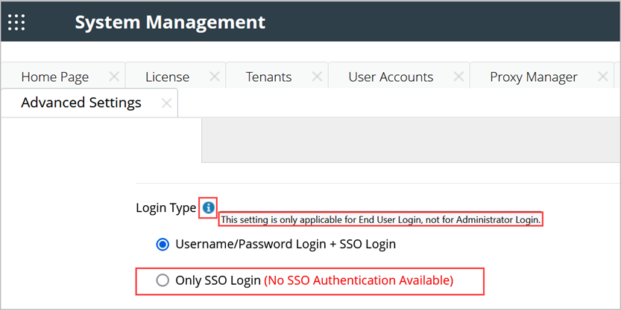Image resolution: width=621 pixels, height=310 pixels.
Task: Open the Tenants tab
Action: pos(268,77)
